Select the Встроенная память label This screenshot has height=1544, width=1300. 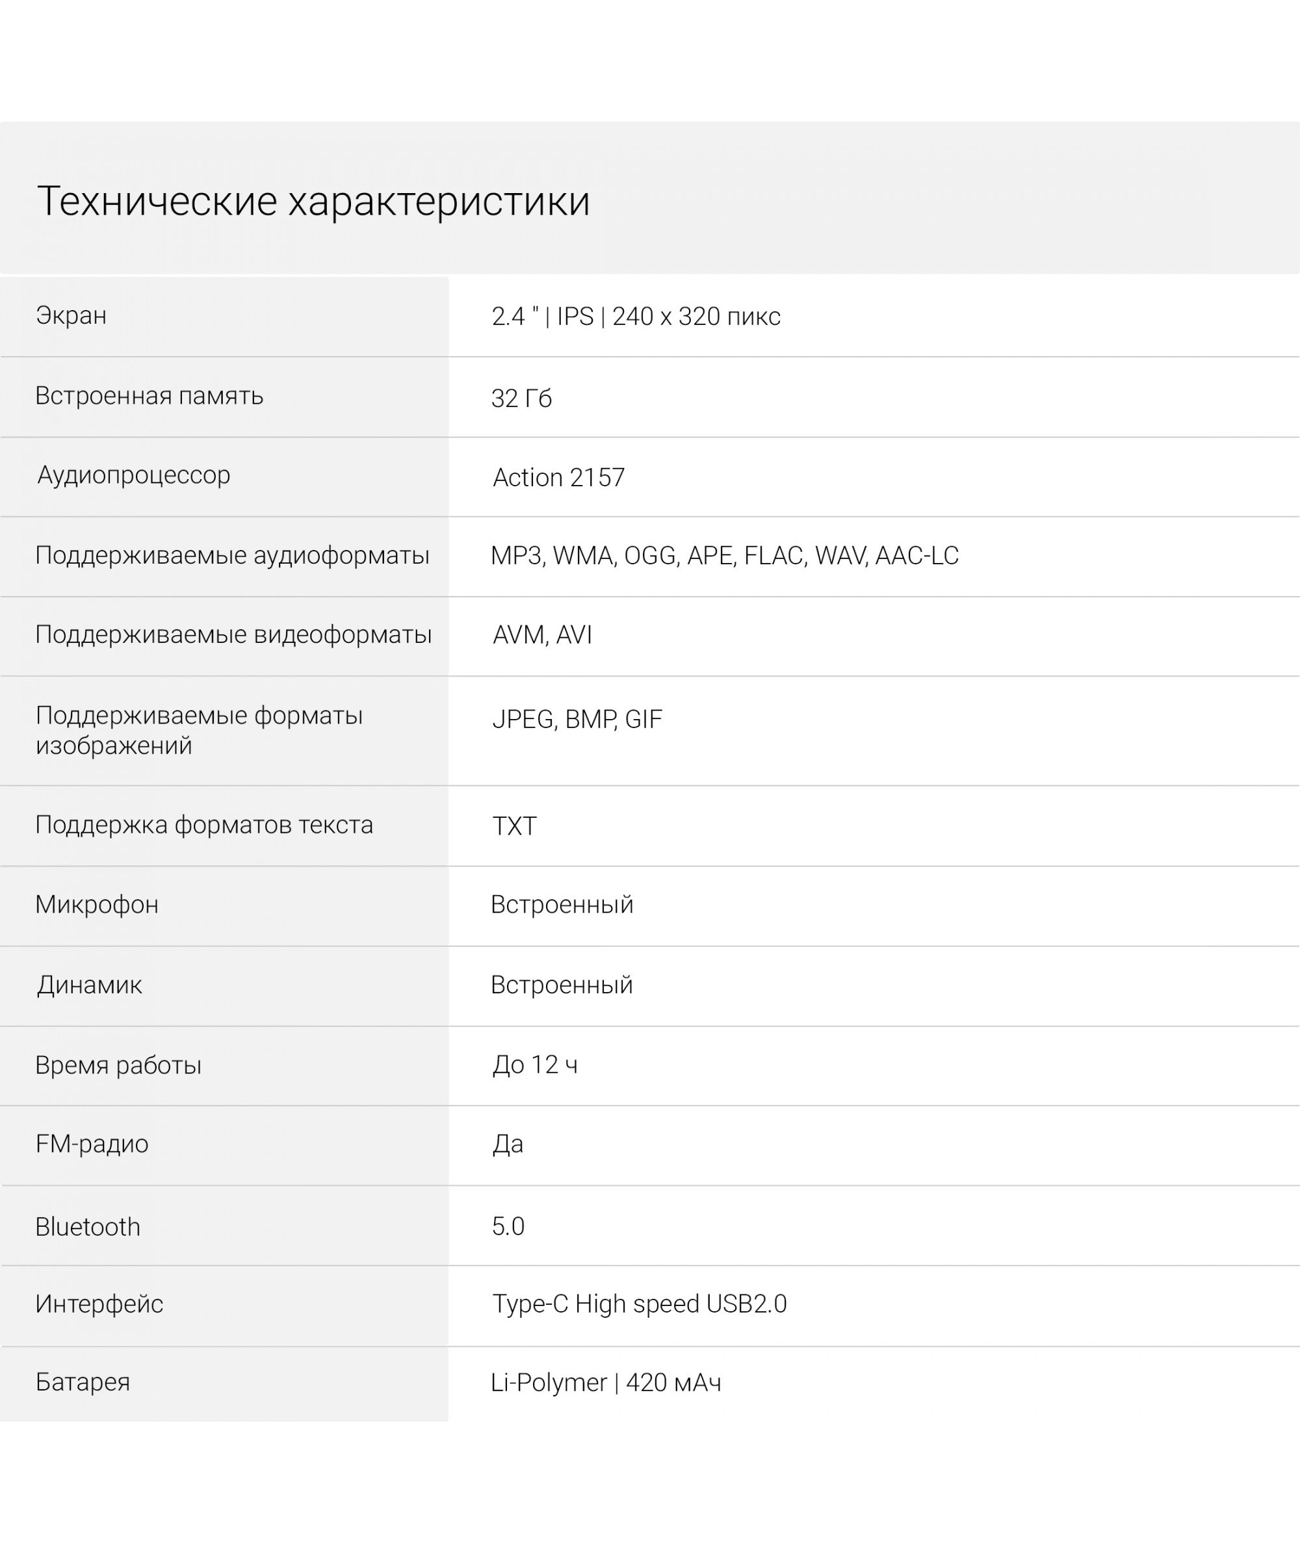(x=149, y=396)
